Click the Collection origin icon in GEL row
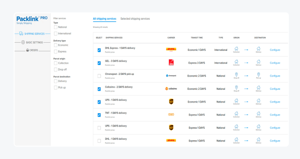Image resolution: width=300 pixels, height=159 pixels. coord(236,62)
